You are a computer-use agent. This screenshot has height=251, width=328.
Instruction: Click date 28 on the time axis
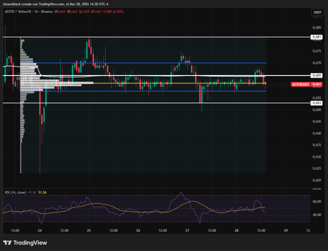(236, 231)
